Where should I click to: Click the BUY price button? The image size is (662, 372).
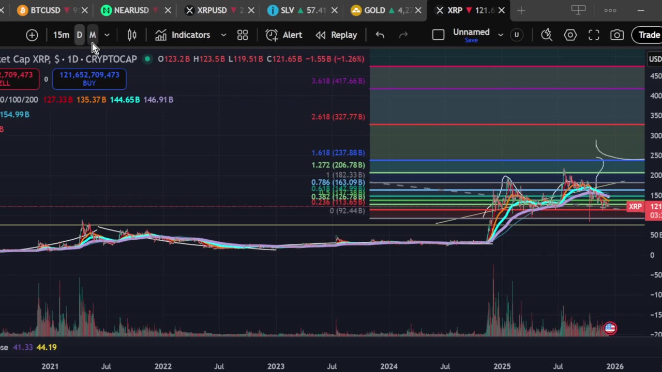pos(89,79)
